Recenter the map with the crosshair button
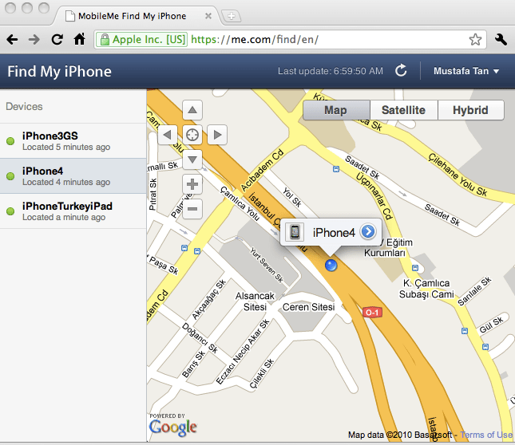The image size is (515, 445). click(192, 135)
